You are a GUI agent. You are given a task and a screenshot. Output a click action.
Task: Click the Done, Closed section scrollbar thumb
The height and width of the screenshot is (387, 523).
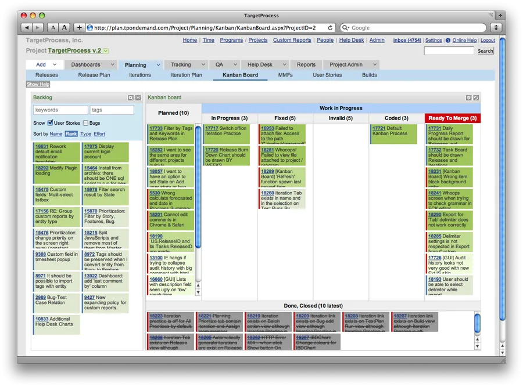click(477, 323)
